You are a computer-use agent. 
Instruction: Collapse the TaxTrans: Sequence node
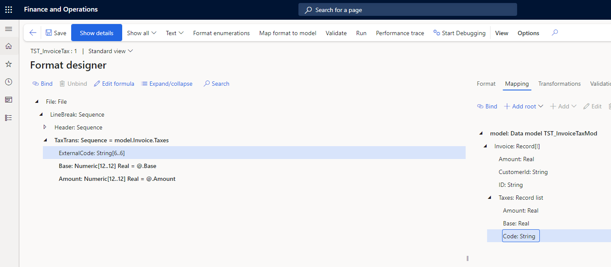point(45,140)
